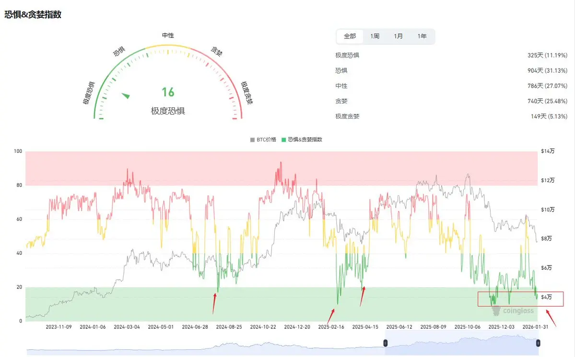
Task: Click the $8万 price axis label
Action: tap(546, 239)
